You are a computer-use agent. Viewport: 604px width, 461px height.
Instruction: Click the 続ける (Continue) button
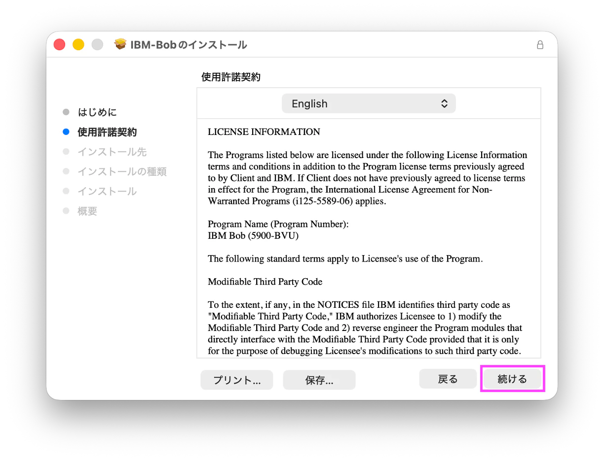click(512, 379)
